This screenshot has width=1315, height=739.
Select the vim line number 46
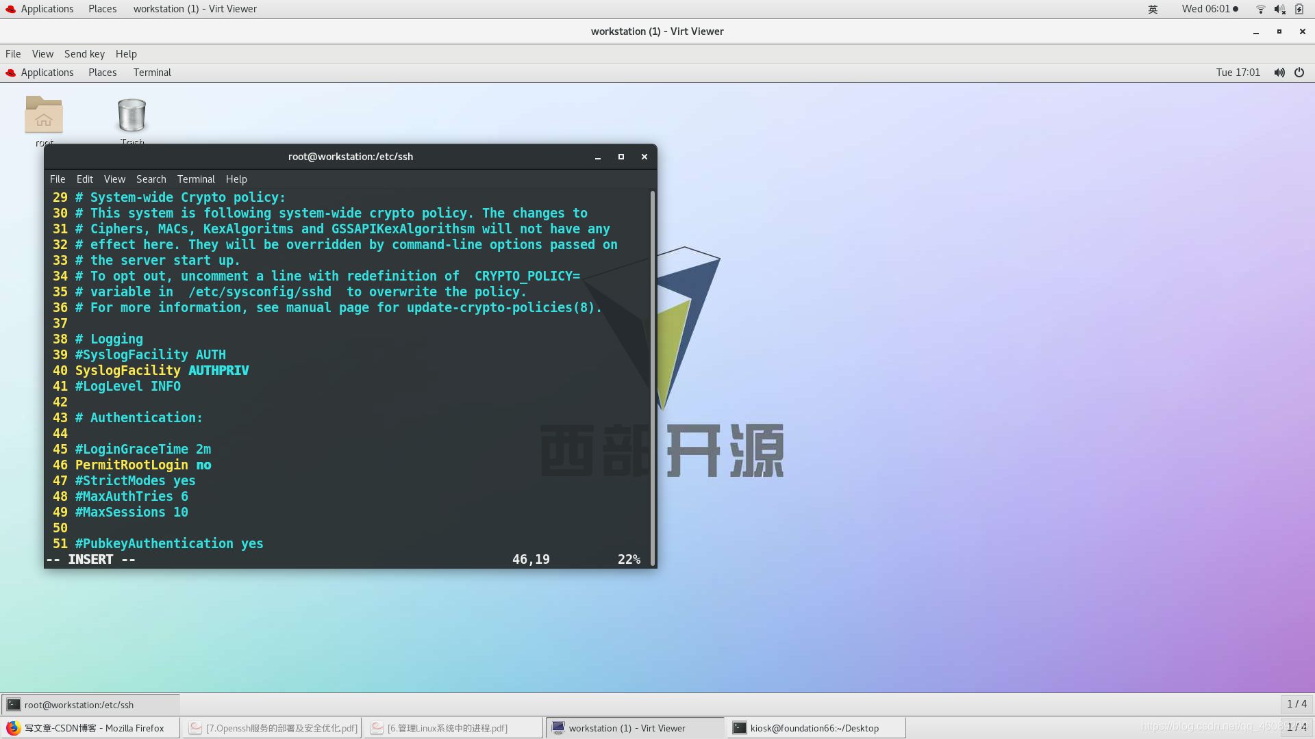(60, 465)
